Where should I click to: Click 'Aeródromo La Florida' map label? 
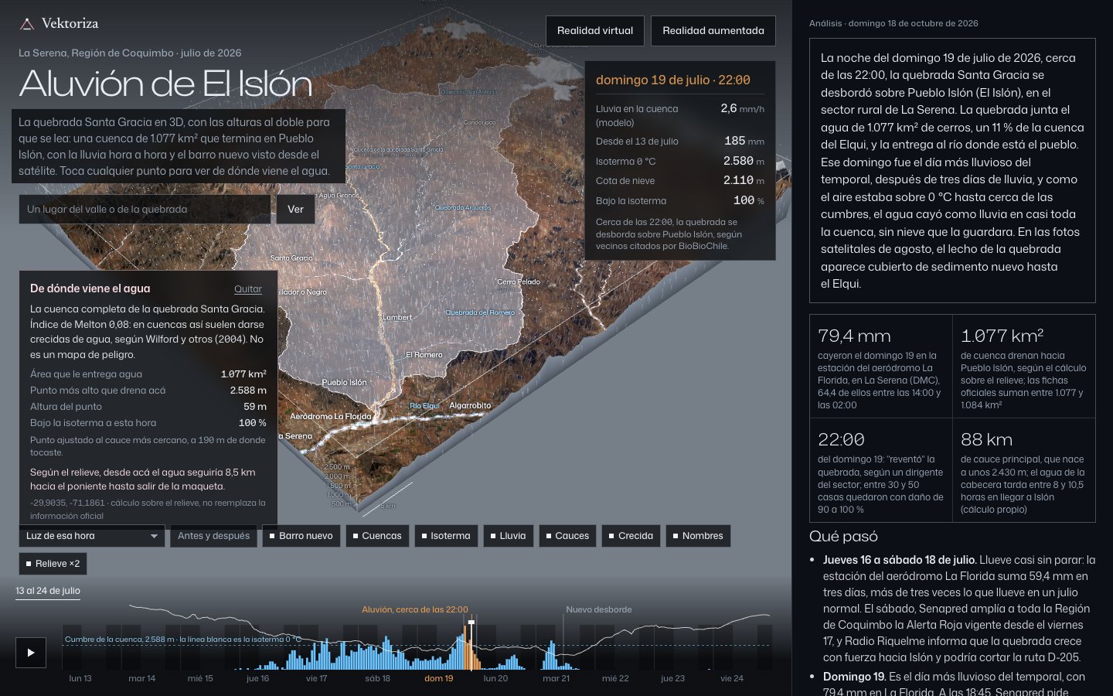click(331, 417)
